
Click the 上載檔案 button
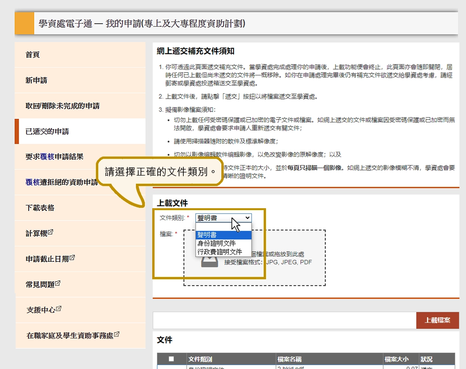pyautogui.click(x=437, y=320)
